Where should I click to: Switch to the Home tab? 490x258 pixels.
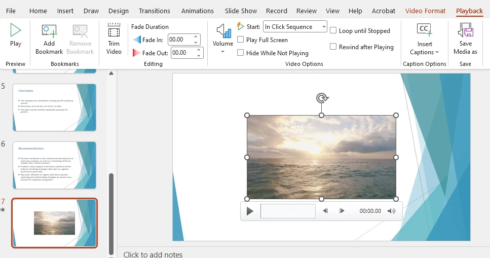(x=38, y=11)
